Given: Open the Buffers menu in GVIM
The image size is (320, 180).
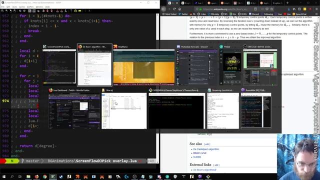Looking at the screenshot, I should pos(30,6).
